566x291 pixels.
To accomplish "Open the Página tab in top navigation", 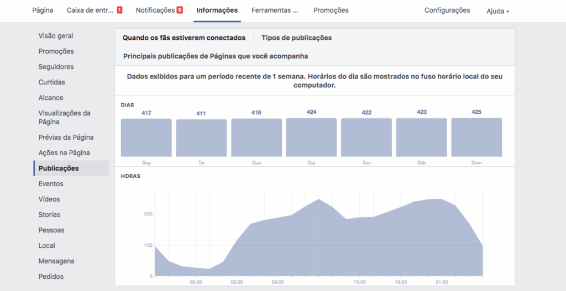I will click(43, 10).
